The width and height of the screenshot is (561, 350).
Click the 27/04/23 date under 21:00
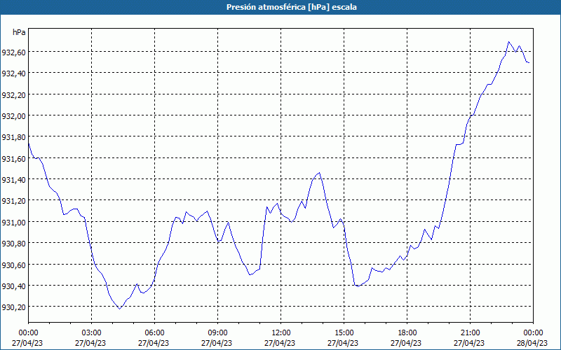click(x=469, y=343)
